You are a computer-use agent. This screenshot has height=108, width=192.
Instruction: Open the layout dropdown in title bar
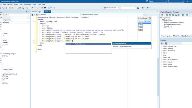coord(166,1)
